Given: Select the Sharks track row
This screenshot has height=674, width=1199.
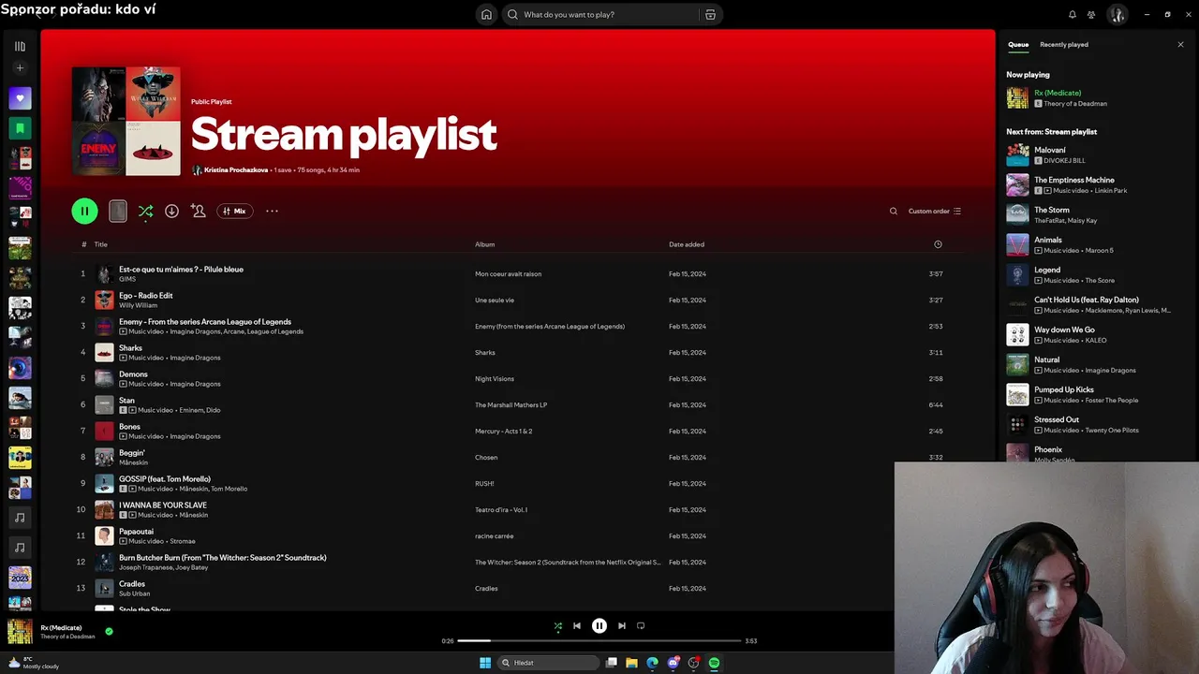Looking at the screenshot, I should 518,352.
